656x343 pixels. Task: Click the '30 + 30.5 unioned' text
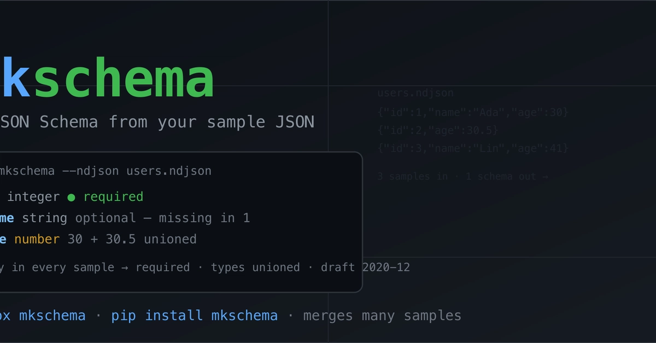tap(132, 239)
